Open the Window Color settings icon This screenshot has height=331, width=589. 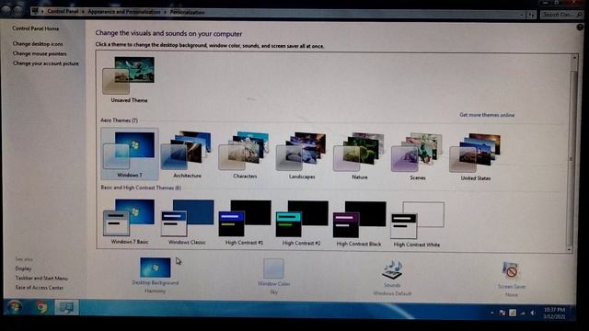[x=273, y=268]
